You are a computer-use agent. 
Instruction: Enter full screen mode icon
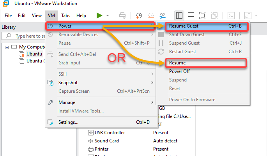(x=202, y=16)
